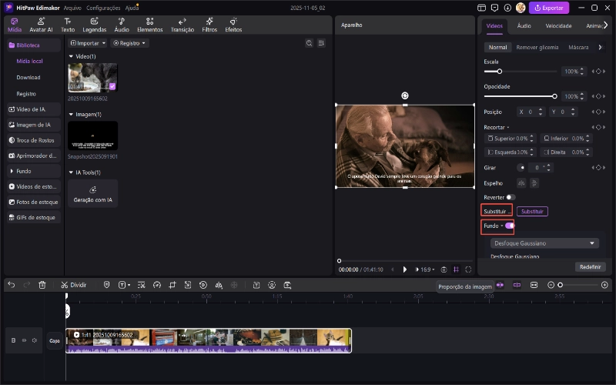The width and height of the screenshot is (616, 385).
Task: Open the Legendas panel
Action: pos(94,25)
